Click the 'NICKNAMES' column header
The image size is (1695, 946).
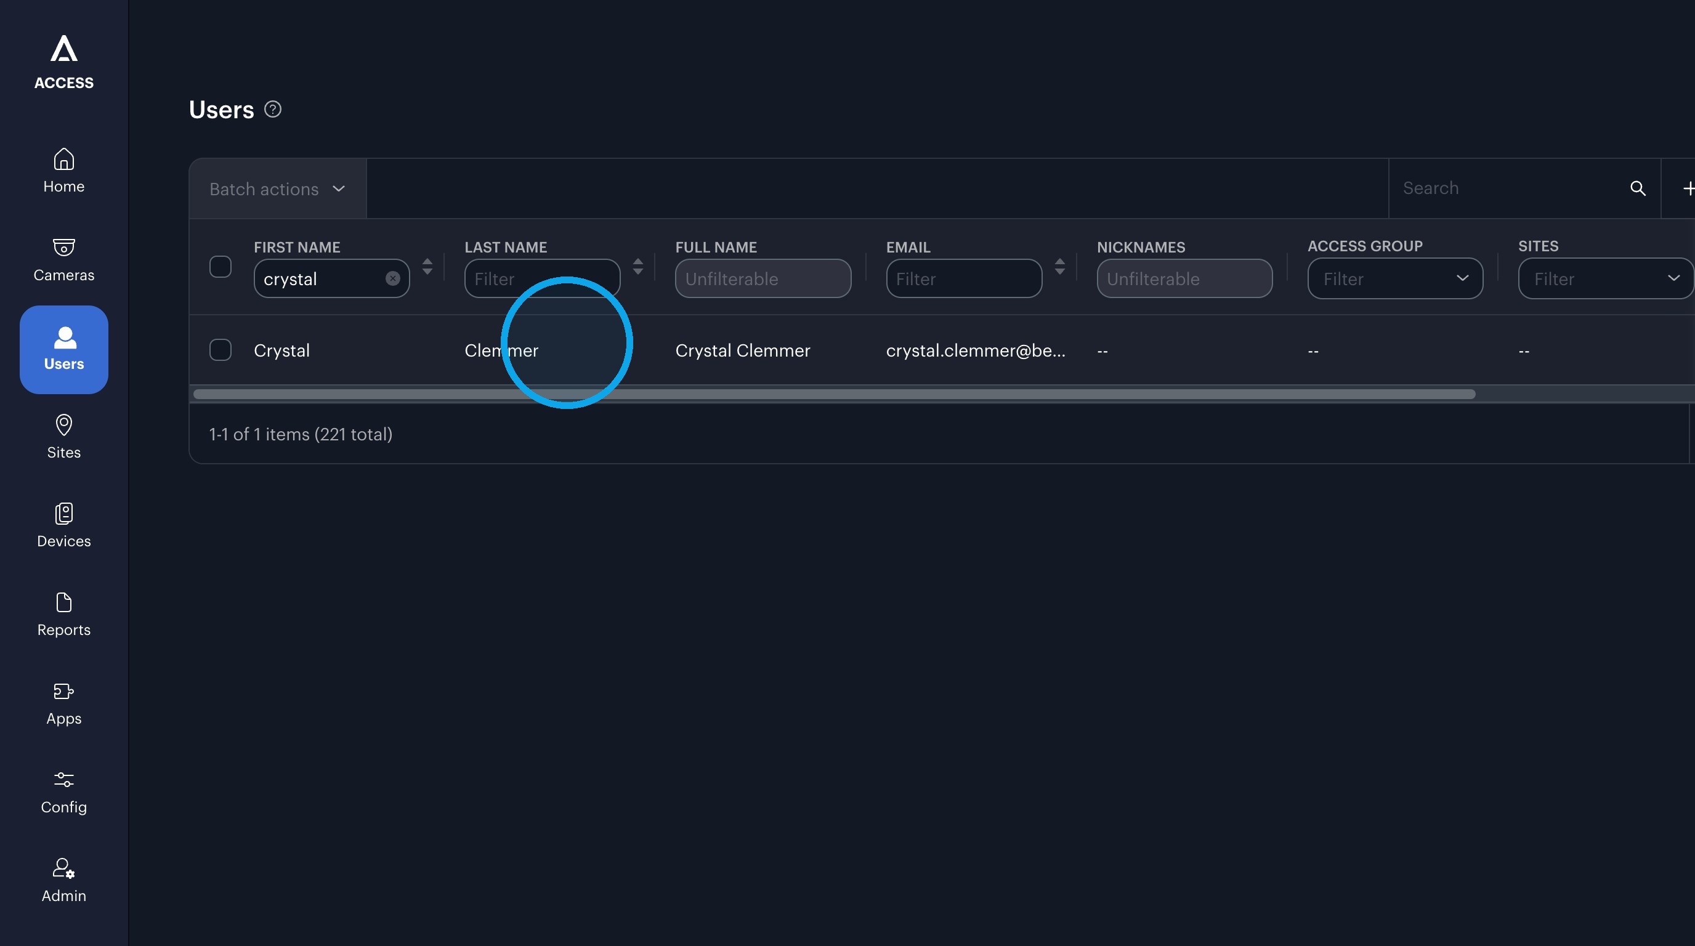click(1141, 248)
